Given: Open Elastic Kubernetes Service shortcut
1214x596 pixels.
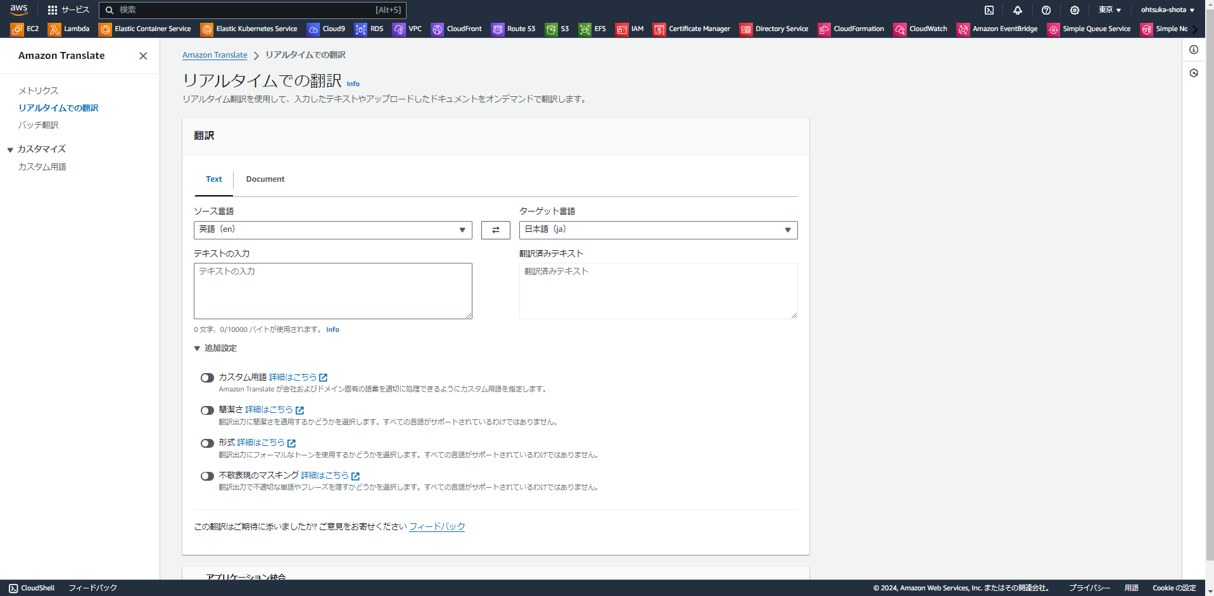Looking at the screenshot, I should tap(249, 29).
